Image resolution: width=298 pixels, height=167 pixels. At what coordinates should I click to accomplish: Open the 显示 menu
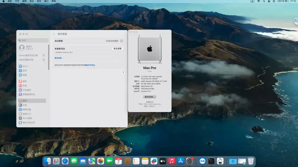pyautogui.click(x=32, y=1)
